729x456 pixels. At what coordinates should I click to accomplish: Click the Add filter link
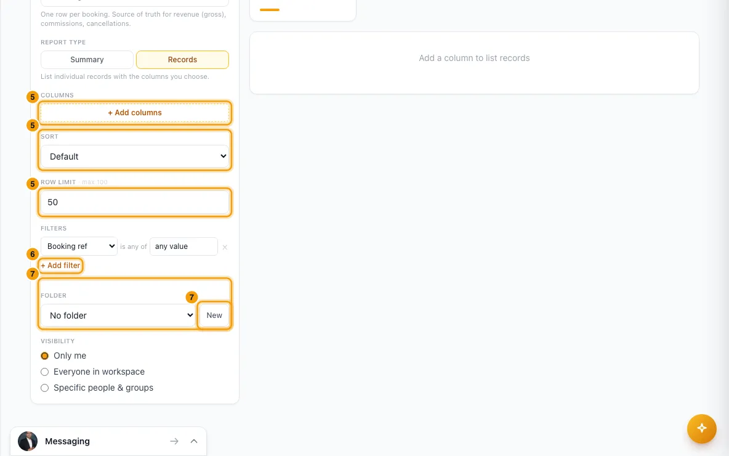(x=60, y=265)
